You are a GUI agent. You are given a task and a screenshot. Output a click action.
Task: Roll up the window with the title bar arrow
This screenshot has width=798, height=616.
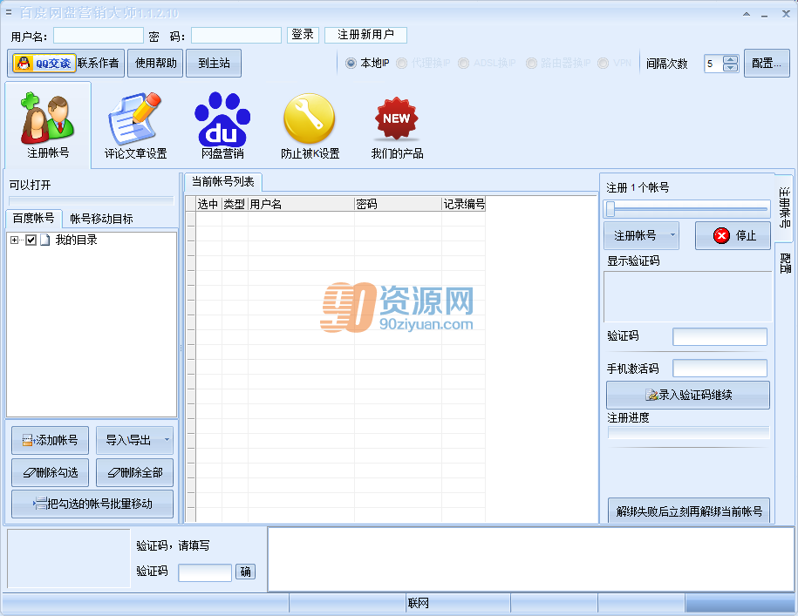coord(746,14)
